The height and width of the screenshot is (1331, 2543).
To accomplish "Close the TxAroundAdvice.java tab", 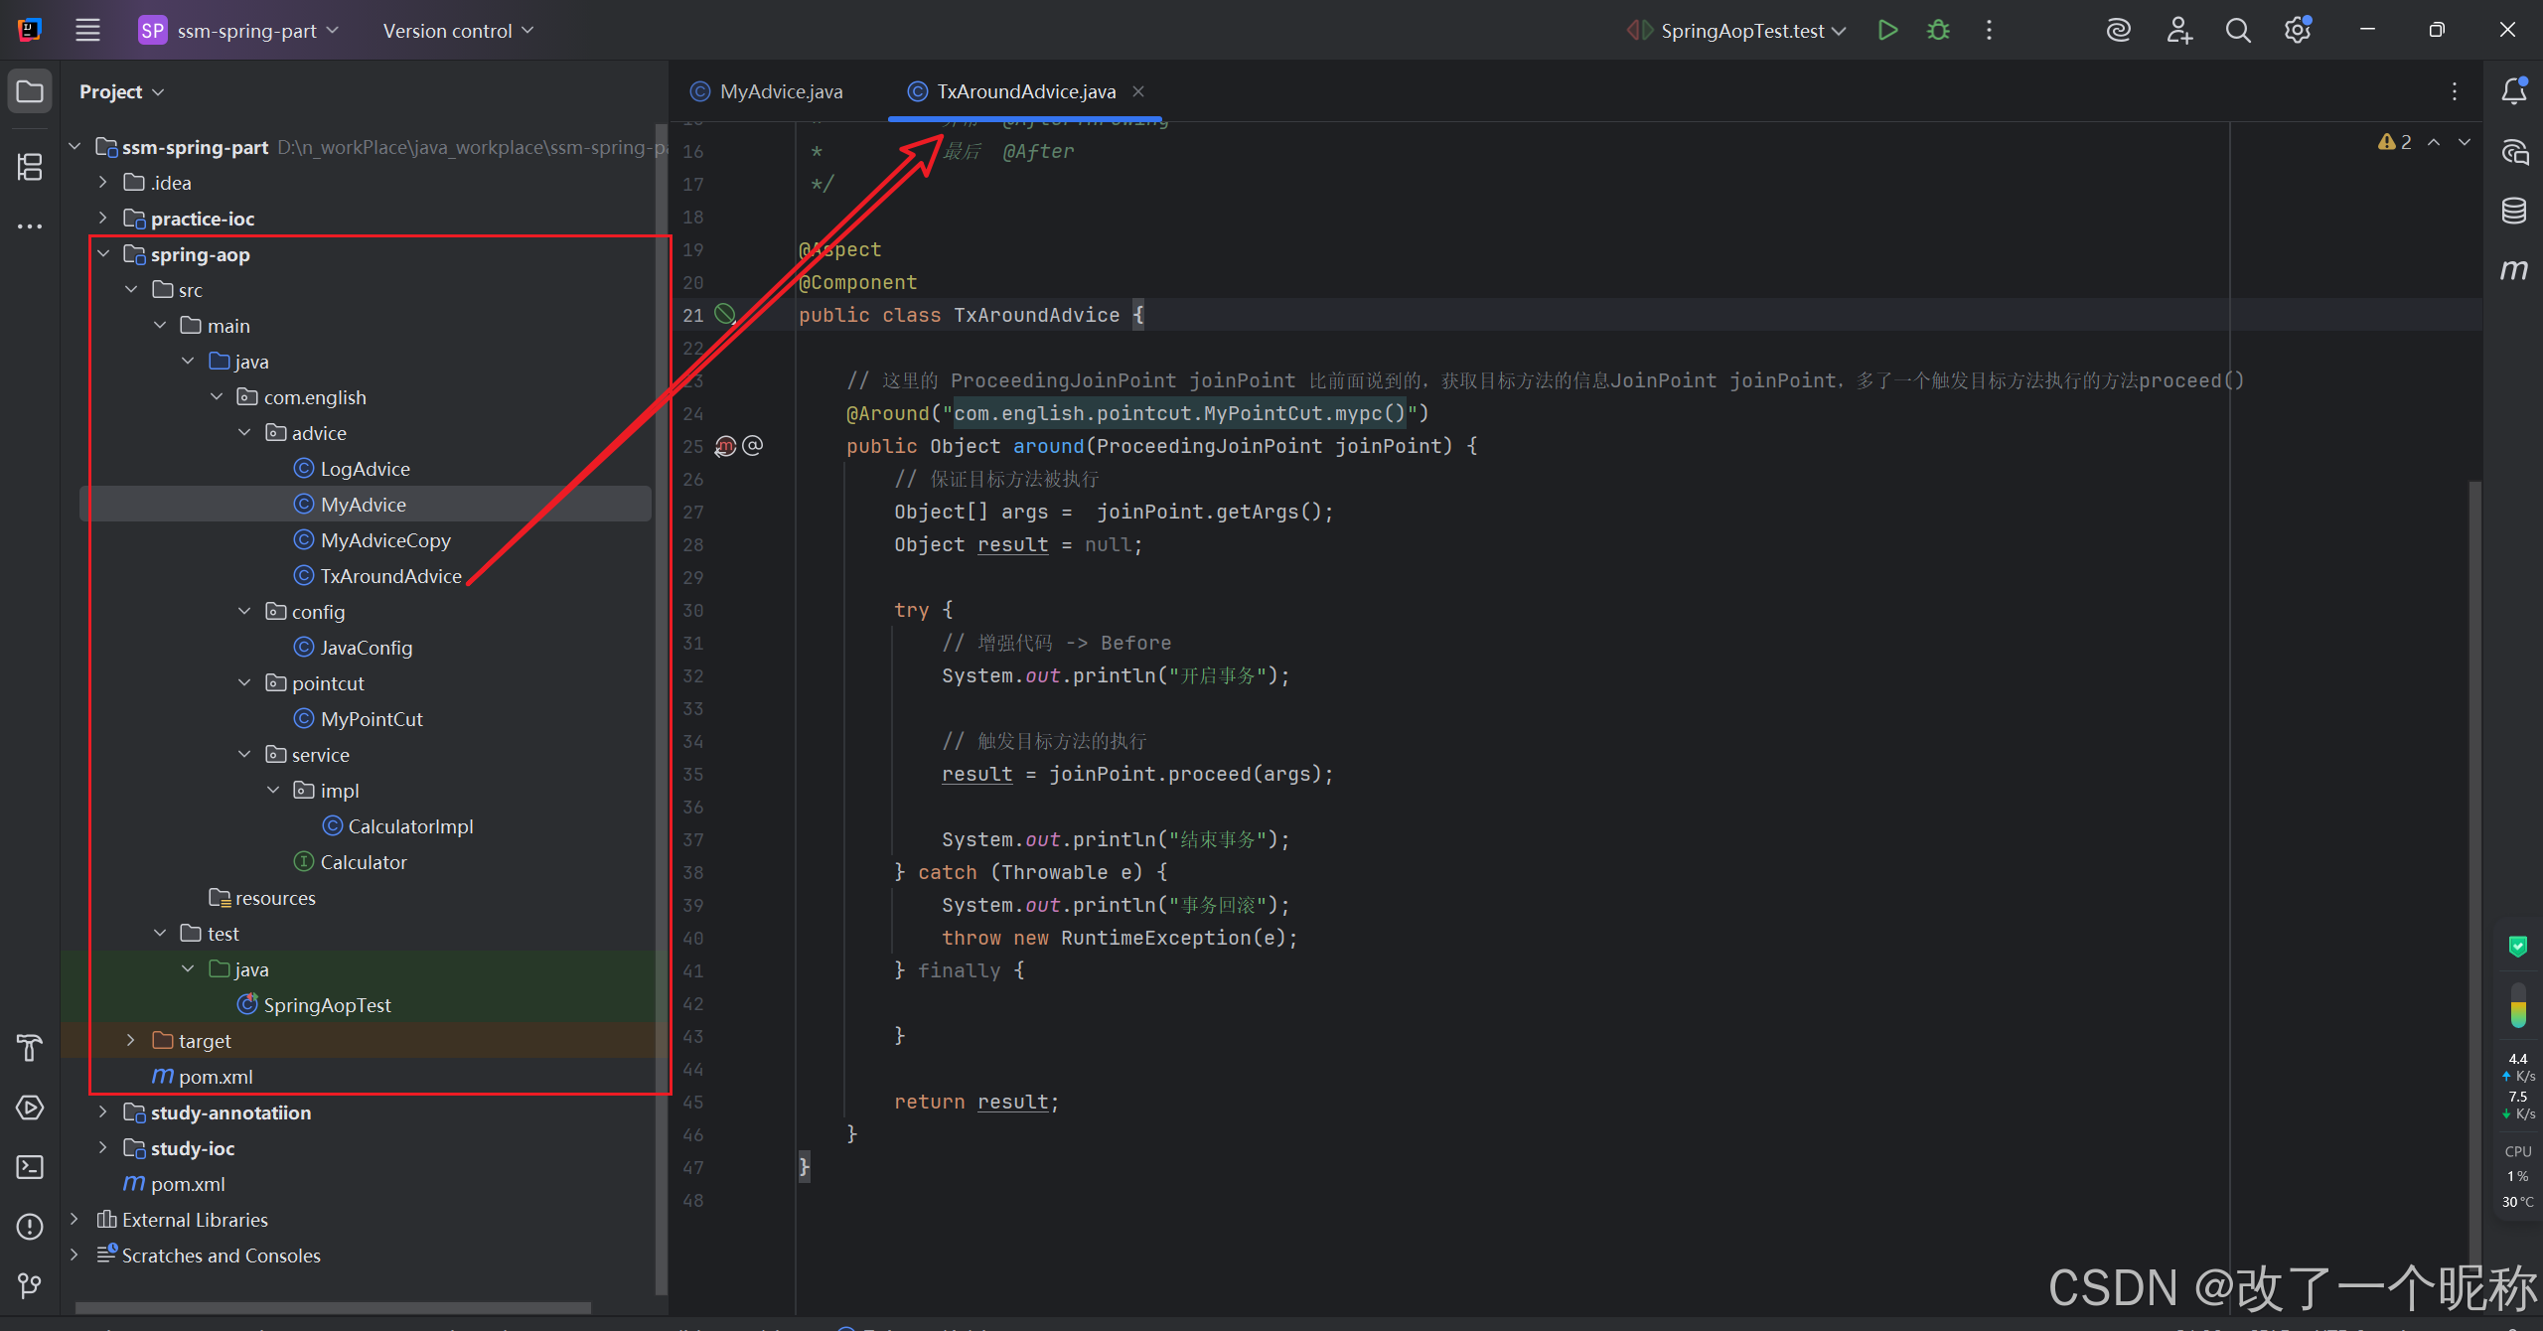I will coord(1138,91).
